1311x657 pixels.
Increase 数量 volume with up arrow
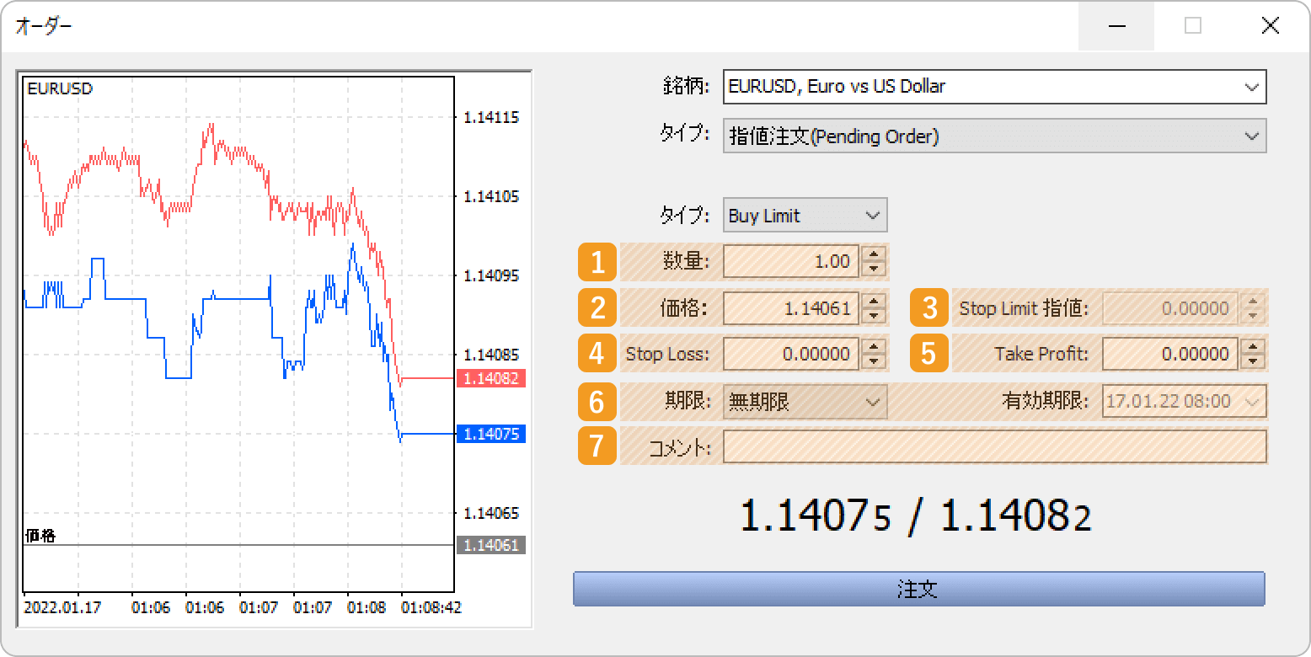pyautogui.click(x=875, y=254)
